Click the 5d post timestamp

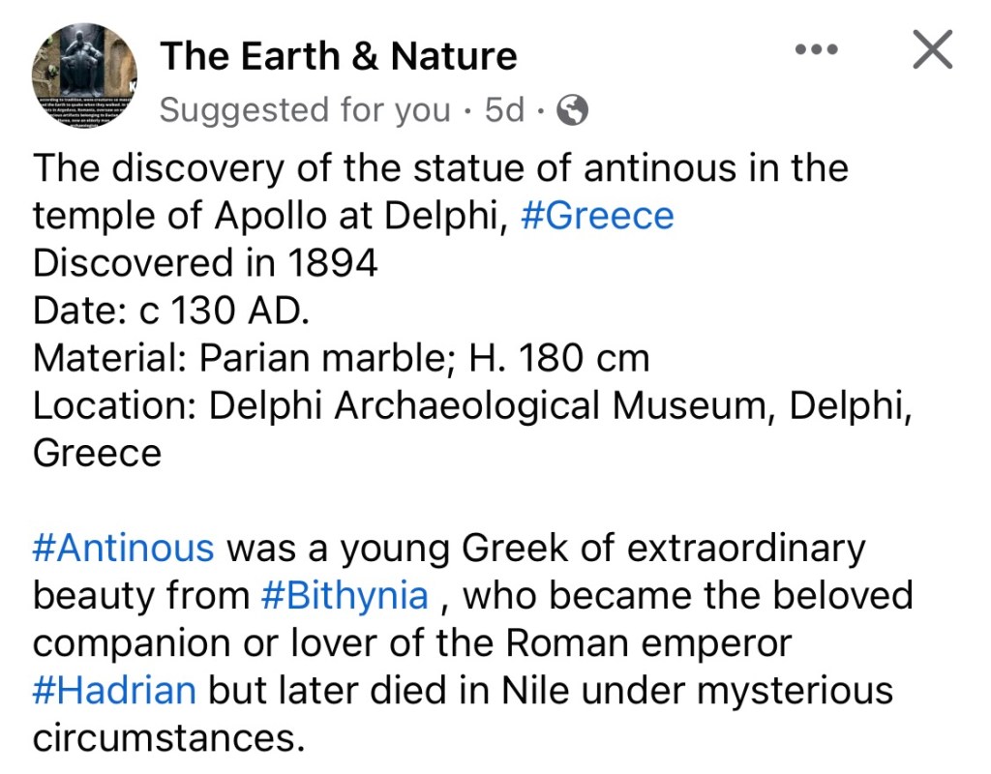tap(505, 111)
